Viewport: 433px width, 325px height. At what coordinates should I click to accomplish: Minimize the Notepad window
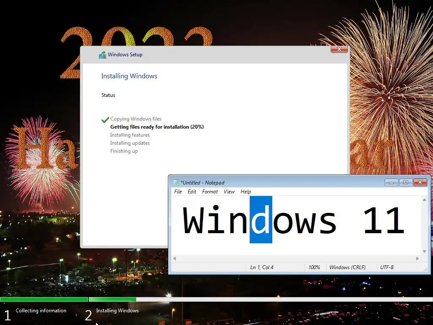tap(391, 182)
